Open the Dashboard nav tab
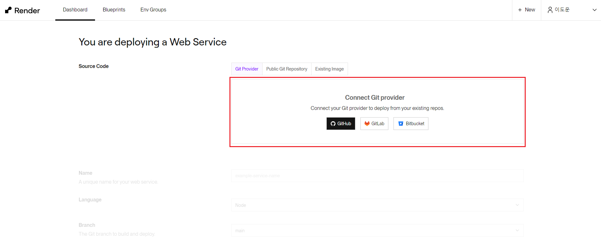The width and height of the screenshot is (601, 244). pyautogui.click(x=75, y=10)
